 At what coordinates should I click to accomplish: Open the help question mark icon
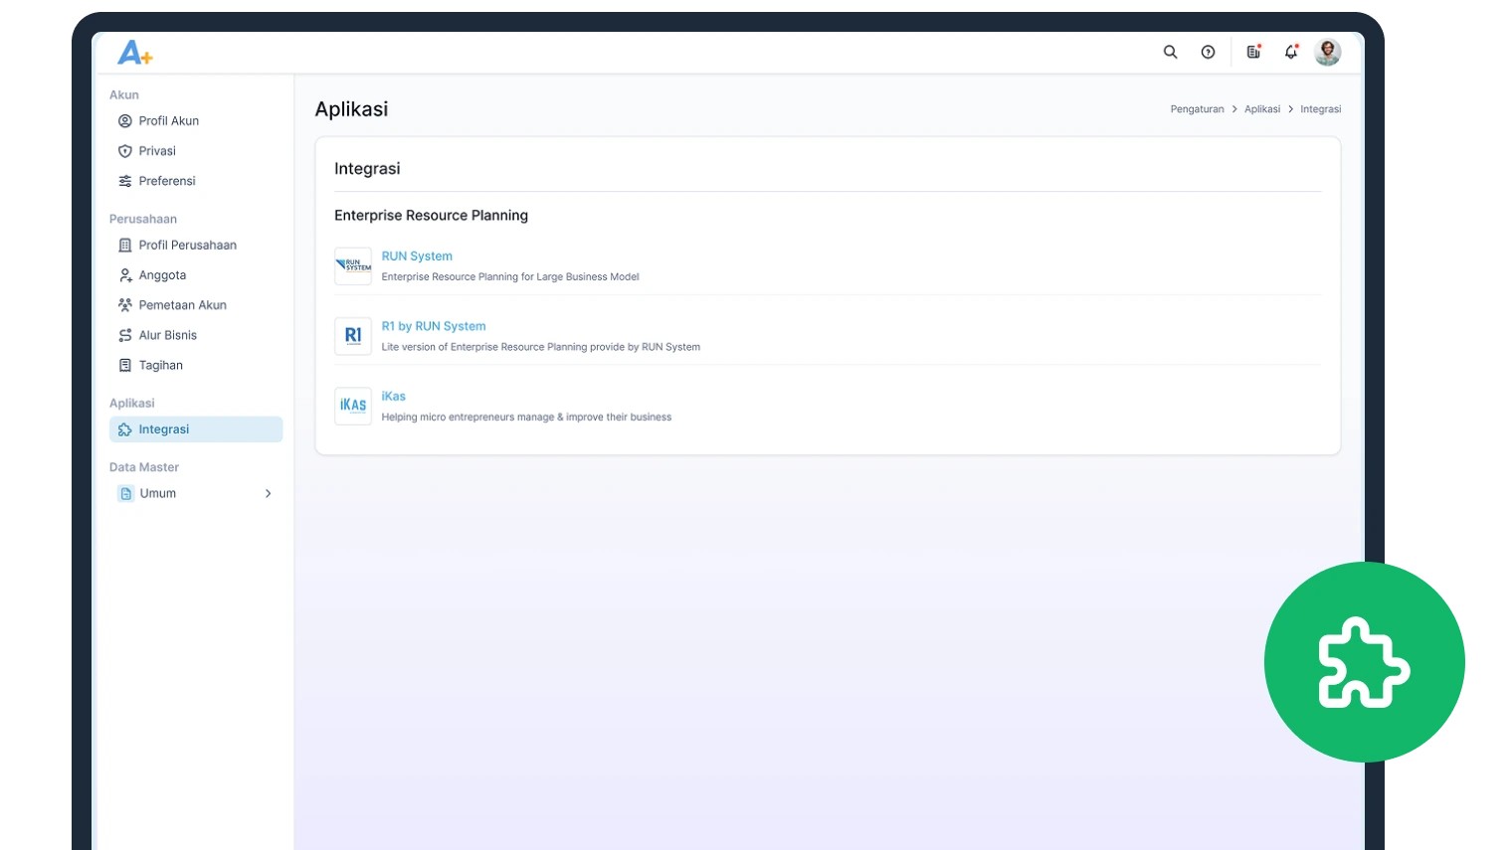pos(1208,52)
